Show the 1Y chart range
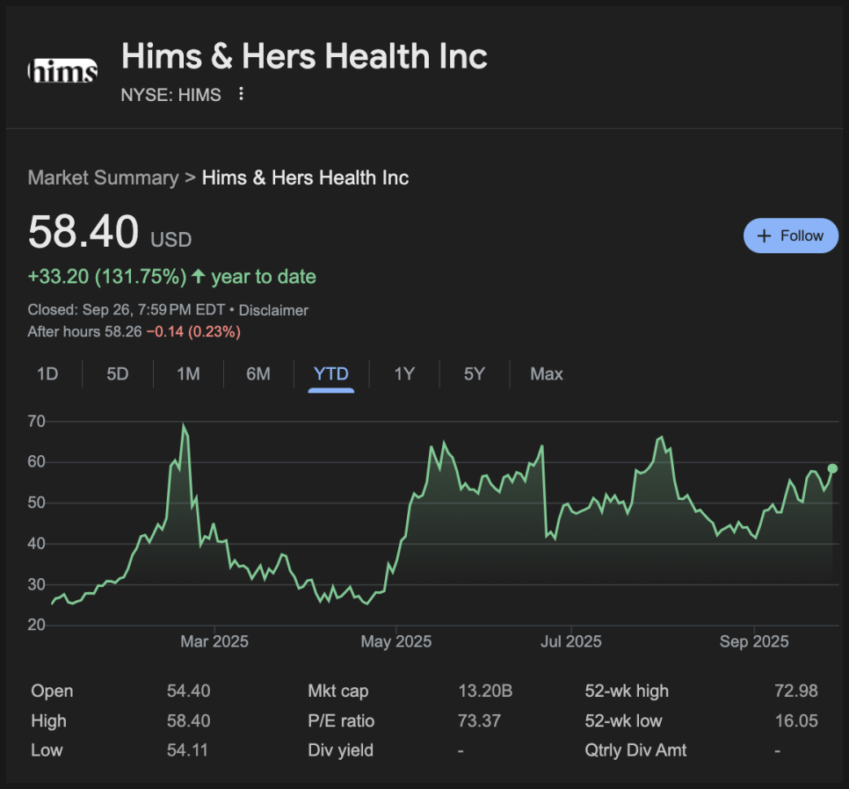 coord(404,374)
